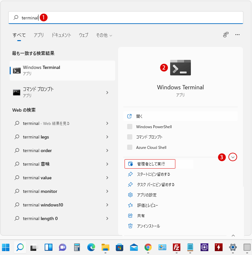Click pin icon beside スタートにピン留めする
Viewport: 252px width, 255px height.
click(130, 174)
